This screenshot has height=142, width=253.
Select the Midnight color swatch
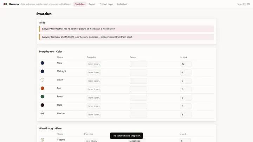42,71
